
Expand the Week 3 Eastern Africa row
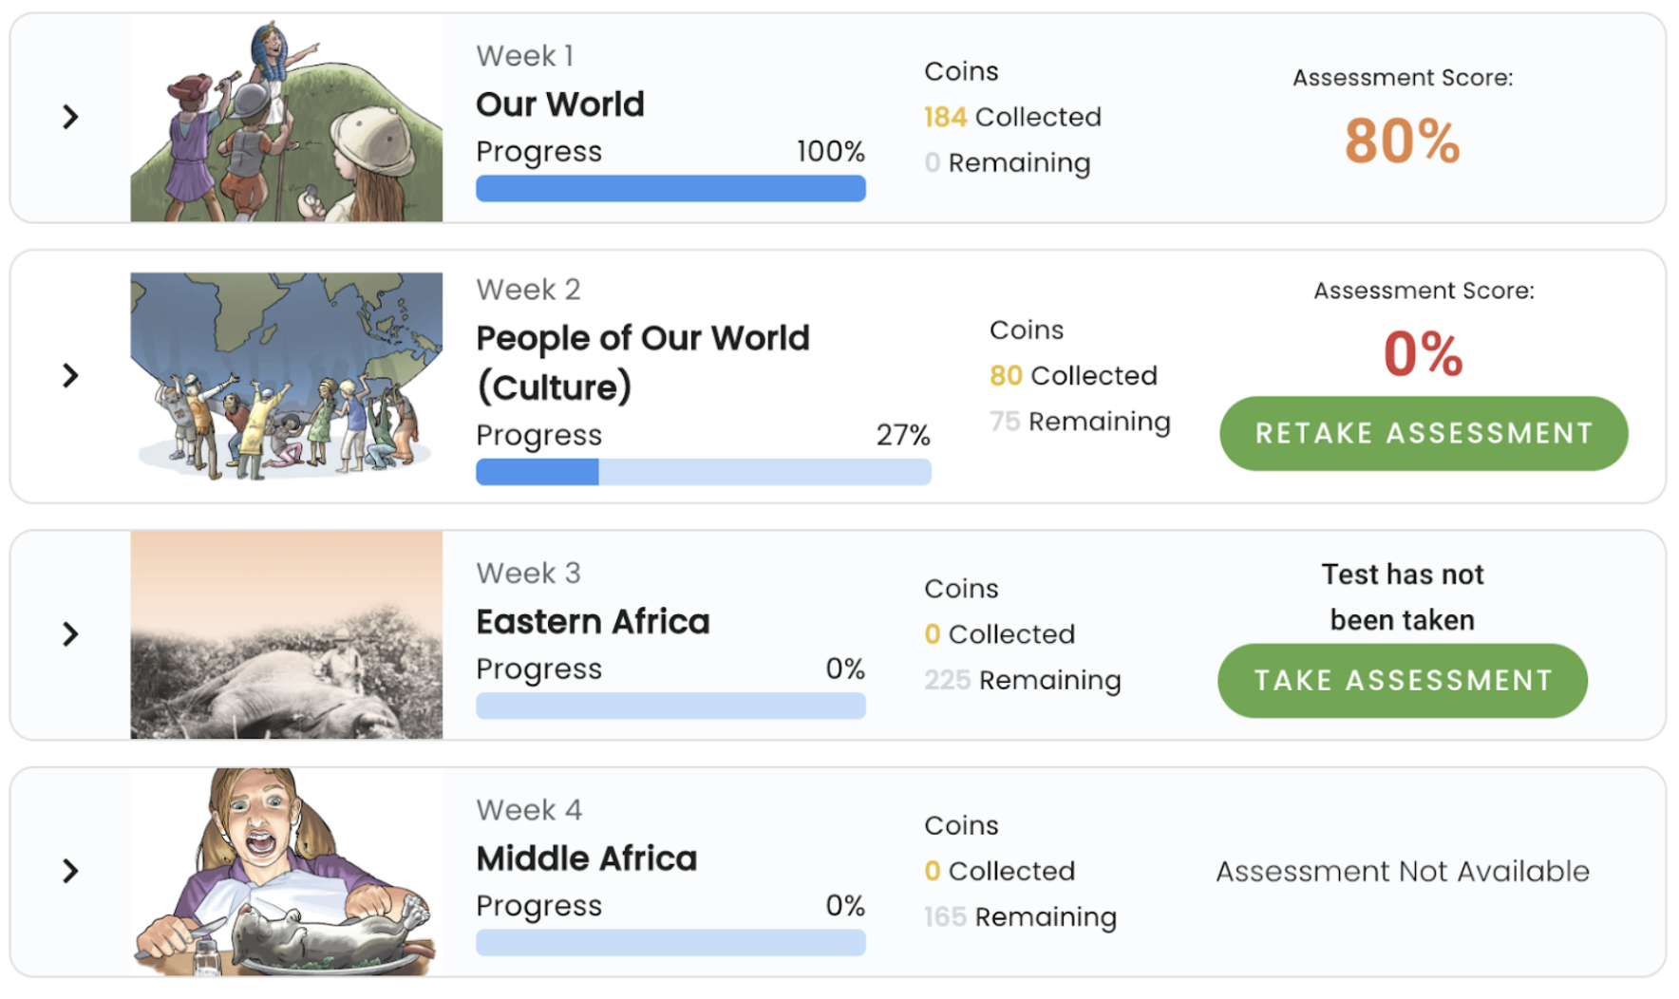click(70, 633)
